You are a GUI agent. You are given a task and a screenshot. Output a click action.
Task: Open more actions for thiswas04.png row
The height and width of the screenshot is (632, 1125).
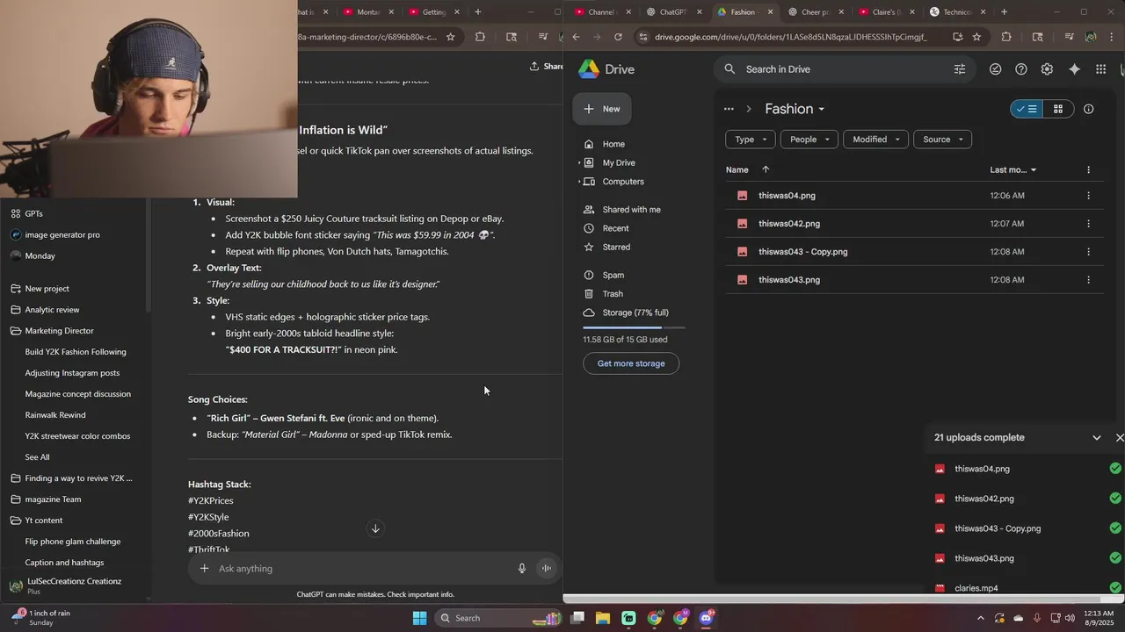point(1088,196)
